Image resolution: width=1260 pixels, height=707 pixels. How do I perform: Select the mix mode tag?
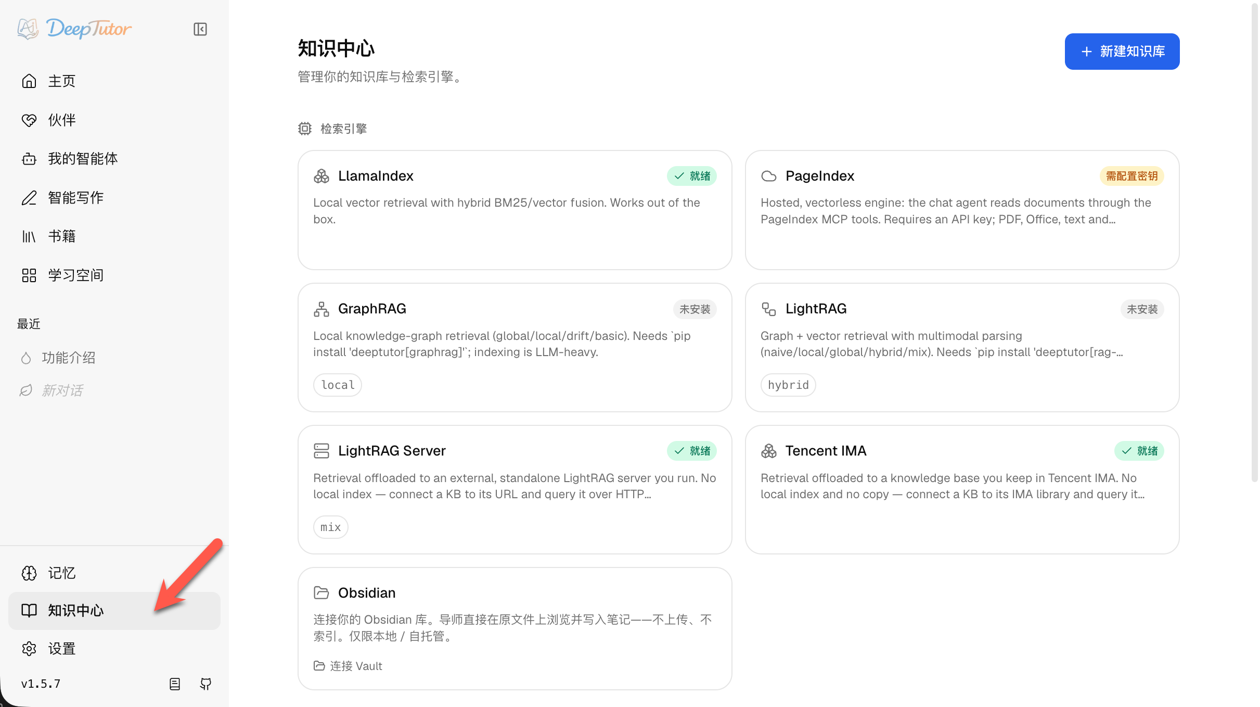pos(331,527)
